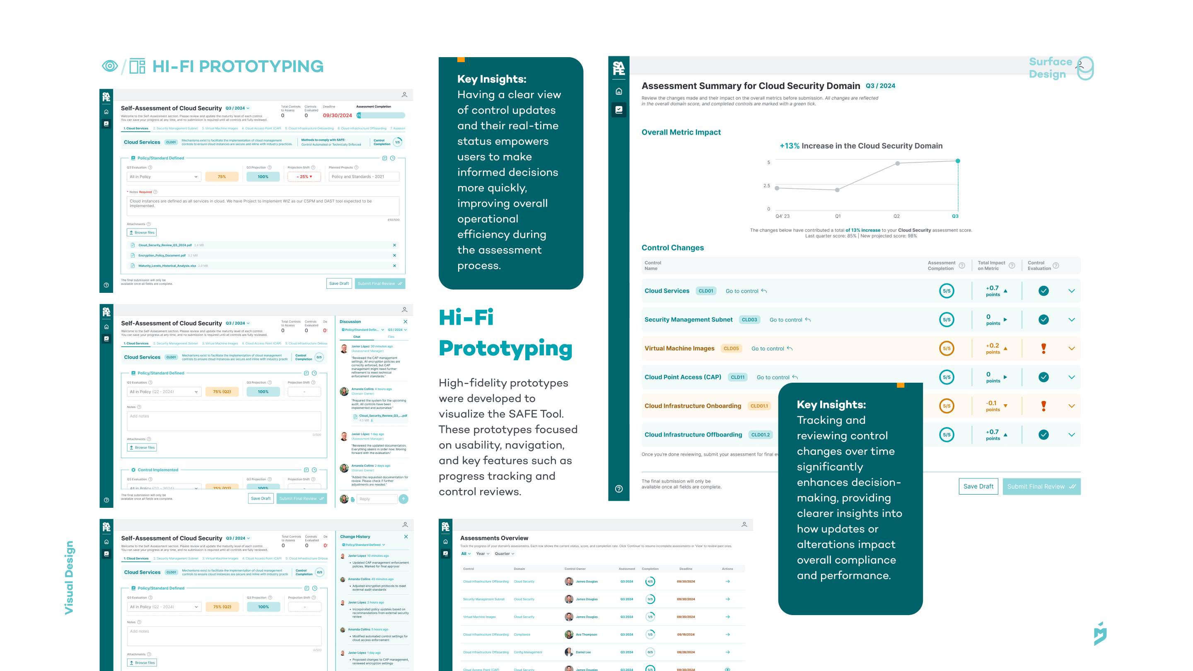Open the 6. Cloud Infrastructure Offboarding tab
This screenshot has width=1193, height=671.
point(362,128)
